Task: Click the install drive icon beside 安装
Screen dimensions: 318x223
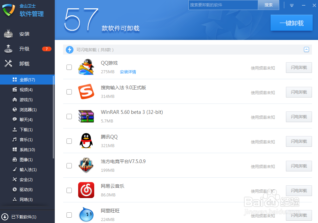Action: [x=8, y=34]
